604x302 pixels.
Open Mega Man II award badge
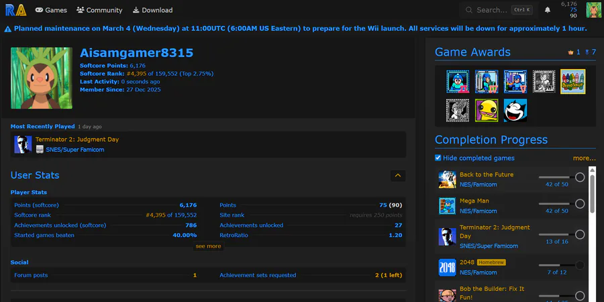pyautogui.click(x=458, y=81)
